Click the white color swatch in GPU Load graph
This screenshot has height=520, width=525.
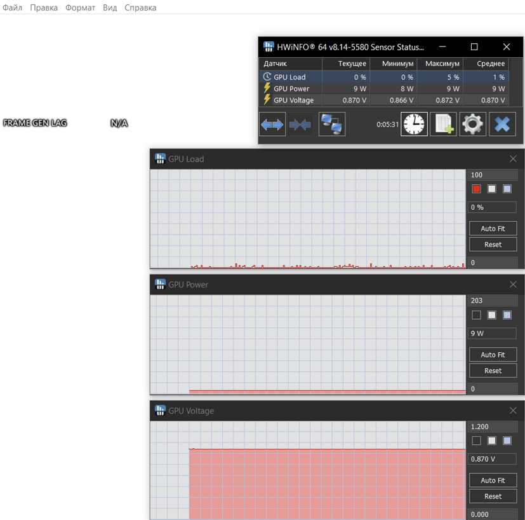pyautogui.click(x=492, y=189)
